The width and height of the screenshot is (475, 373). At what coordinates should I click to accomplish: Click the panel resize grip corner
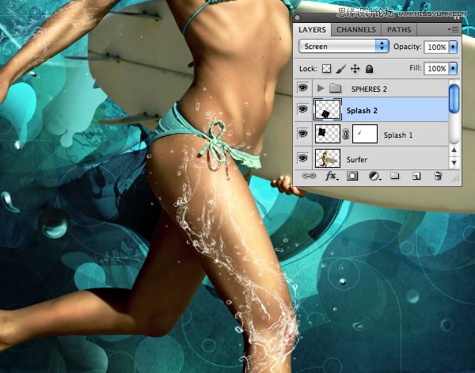coord(456,179)
